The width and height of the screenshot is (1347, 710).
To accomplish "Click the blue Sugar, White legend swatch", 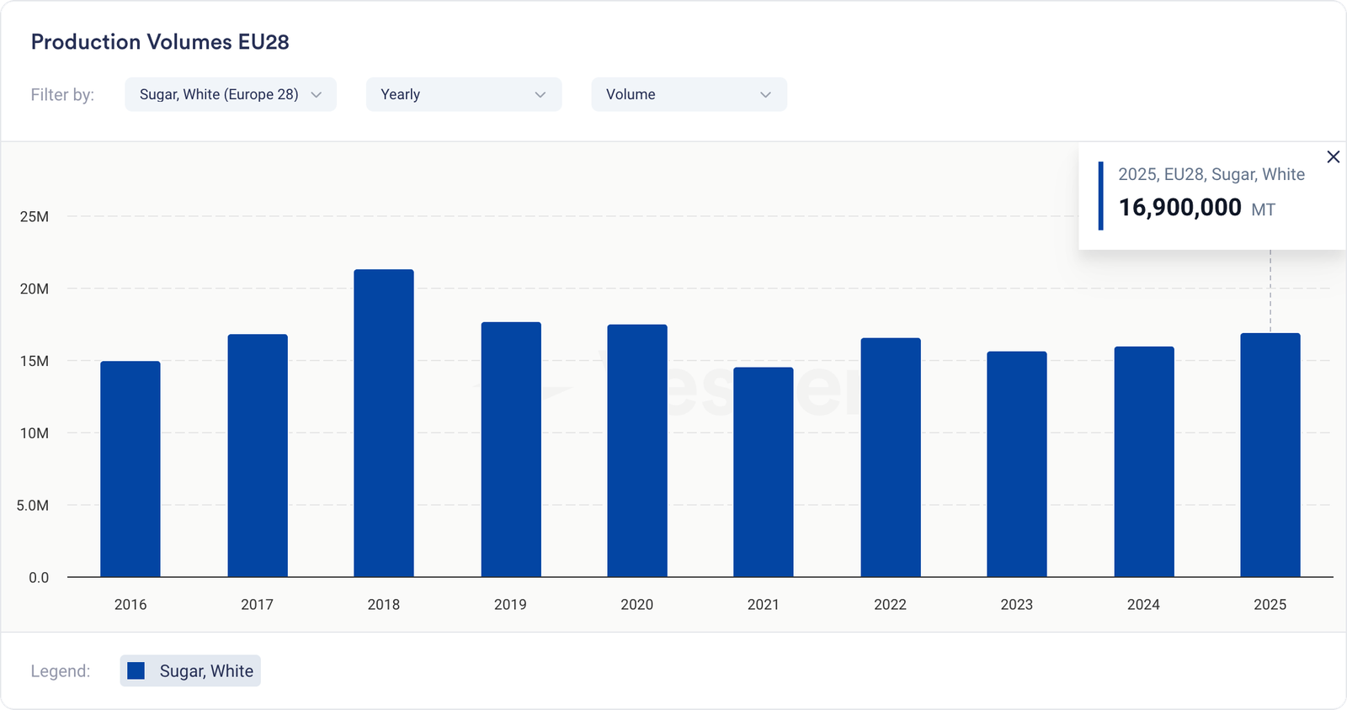I will point(136,670).
